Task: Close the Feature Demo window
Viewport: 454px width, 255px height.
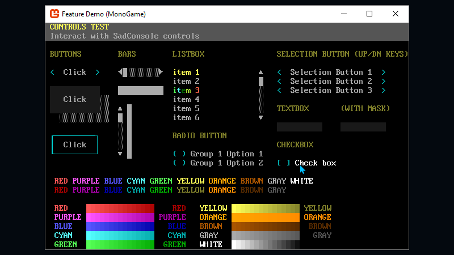Action: [x=396, y=14]
